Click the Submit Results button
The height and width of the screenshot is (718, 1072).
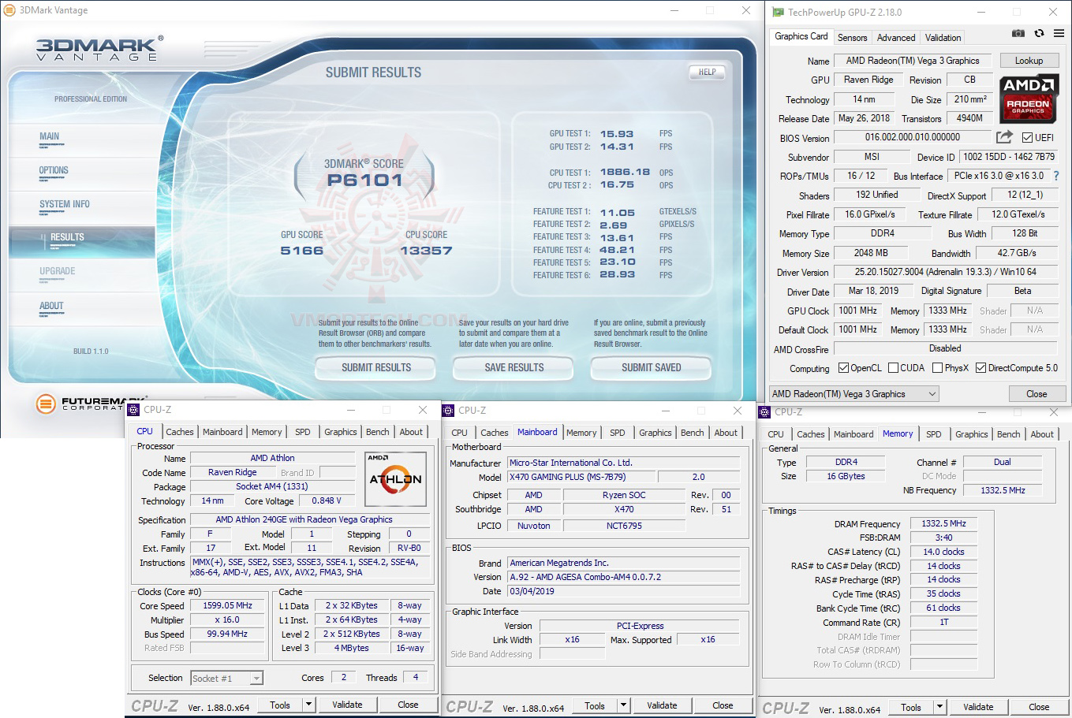(376, 368)
